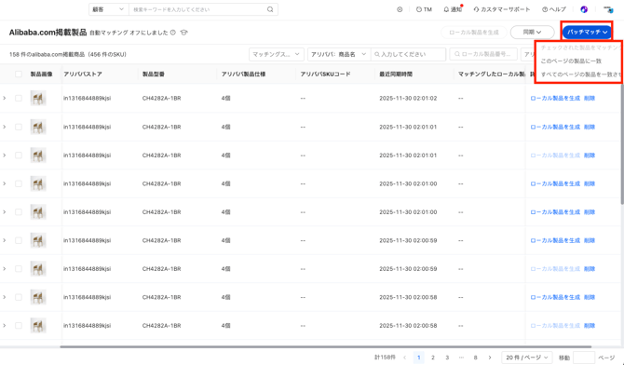The width and height of the screenshot is (624, 365).
Task: Click the 製品画像 column header
Action: click(41, 74)
